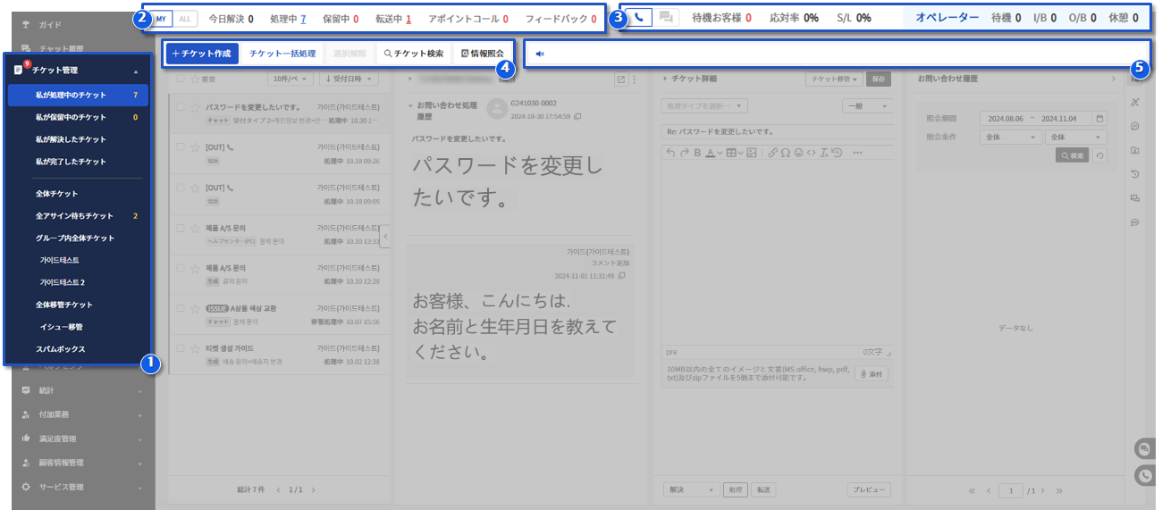This screenshot has height=510, width=1162.
Task: Click the phone channel icon in status bar
Action: coord(639,17)
